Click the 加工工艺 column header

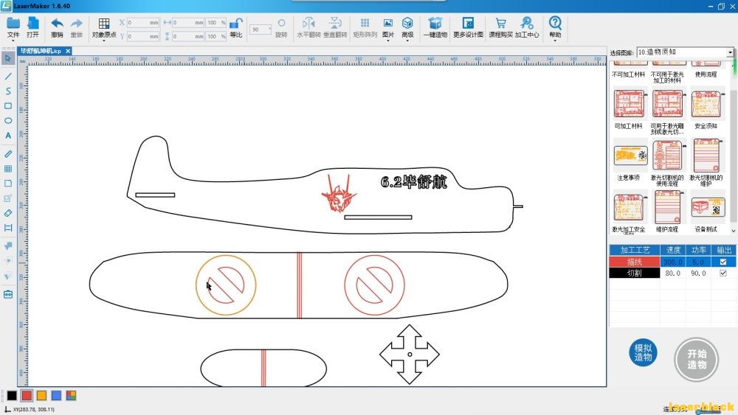[635, 250]
